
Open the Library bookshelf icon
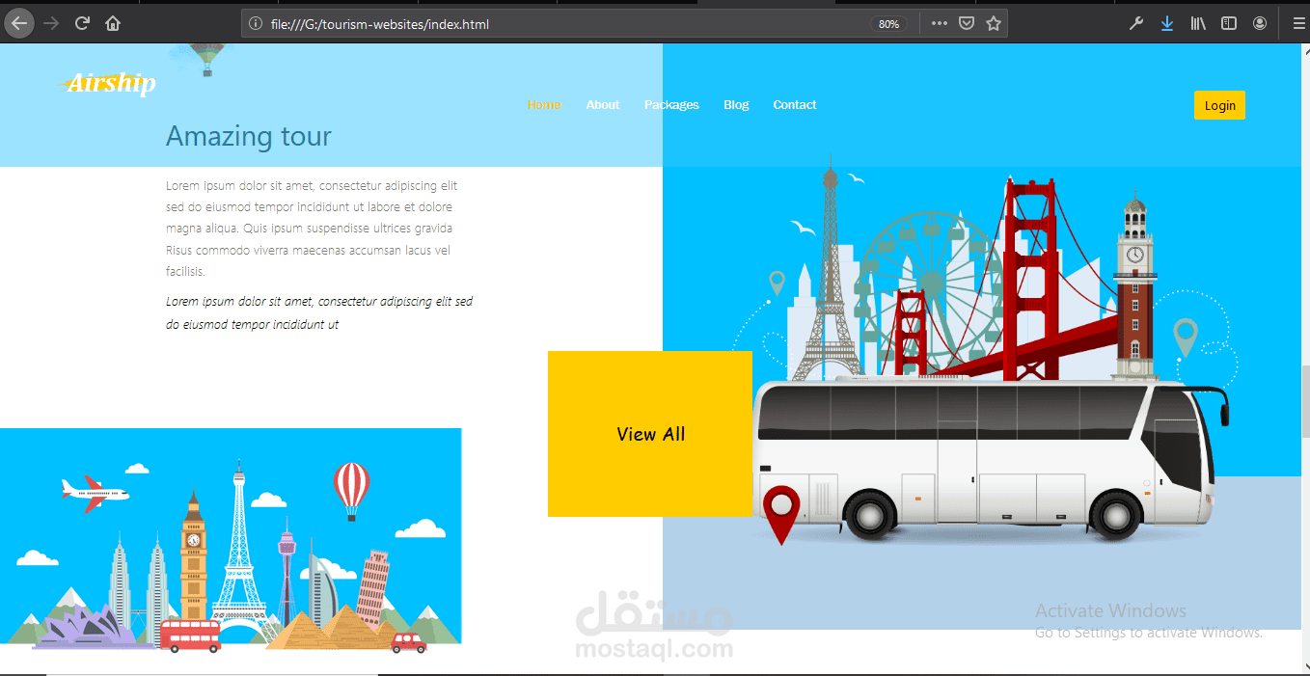[x=1198, y=23]
